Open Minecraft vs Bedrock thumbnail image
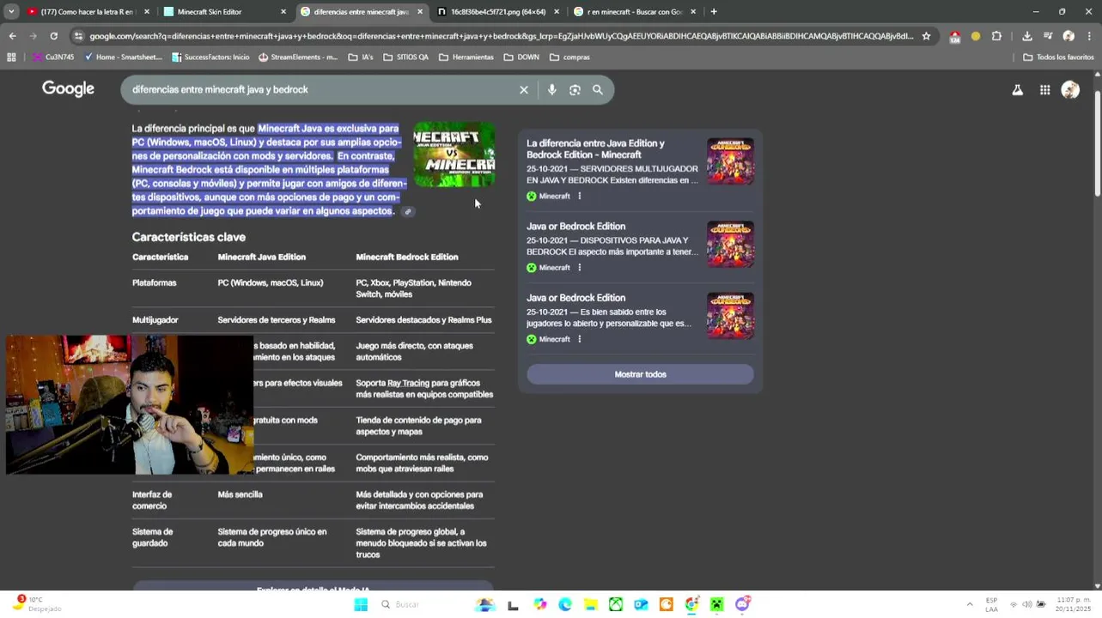Screen dimensions: 1102x618 tap(454, 154)
